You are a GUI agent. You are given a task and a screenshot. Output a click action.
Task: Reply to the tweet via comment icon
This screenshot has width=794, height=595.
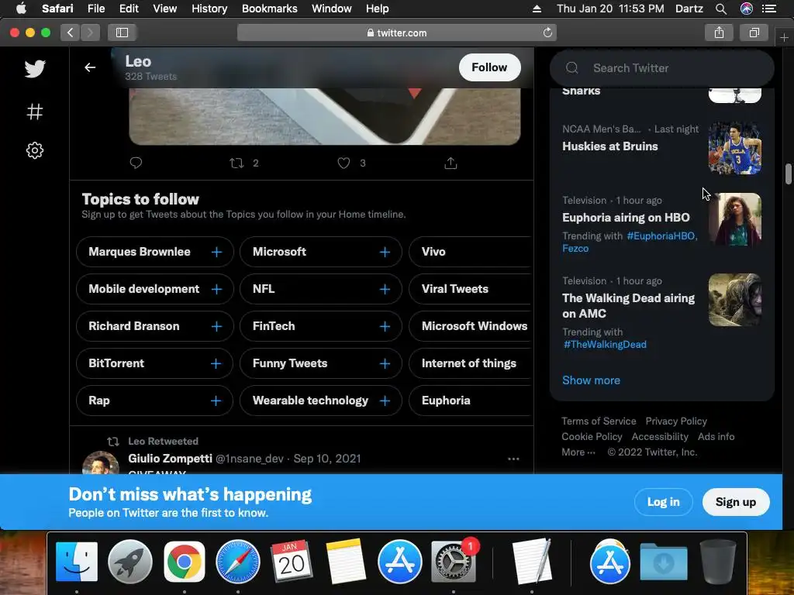(136, 163)
